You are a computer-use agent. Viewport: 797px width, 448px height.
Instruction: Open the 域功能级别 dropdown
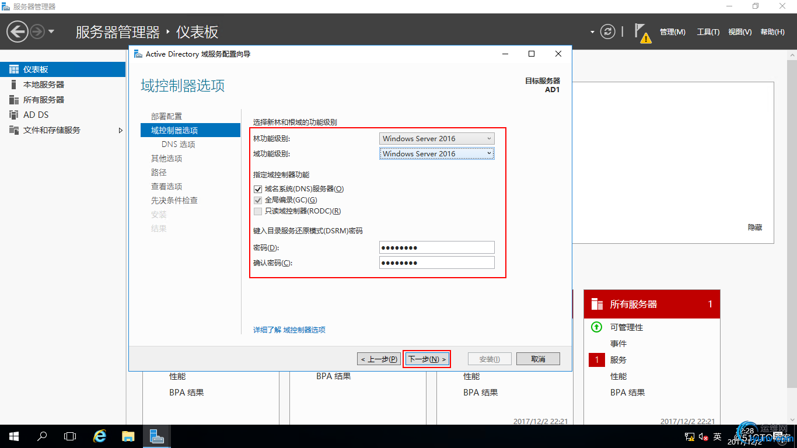coord(437,153)
